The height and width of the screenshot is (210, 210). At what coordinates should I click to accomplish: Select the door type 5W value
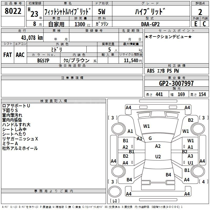point(102,12)
